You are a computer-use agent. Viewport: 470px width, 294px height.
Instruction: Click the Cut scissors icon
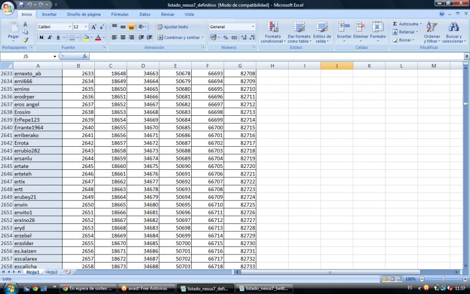click(x=25, y=24)
